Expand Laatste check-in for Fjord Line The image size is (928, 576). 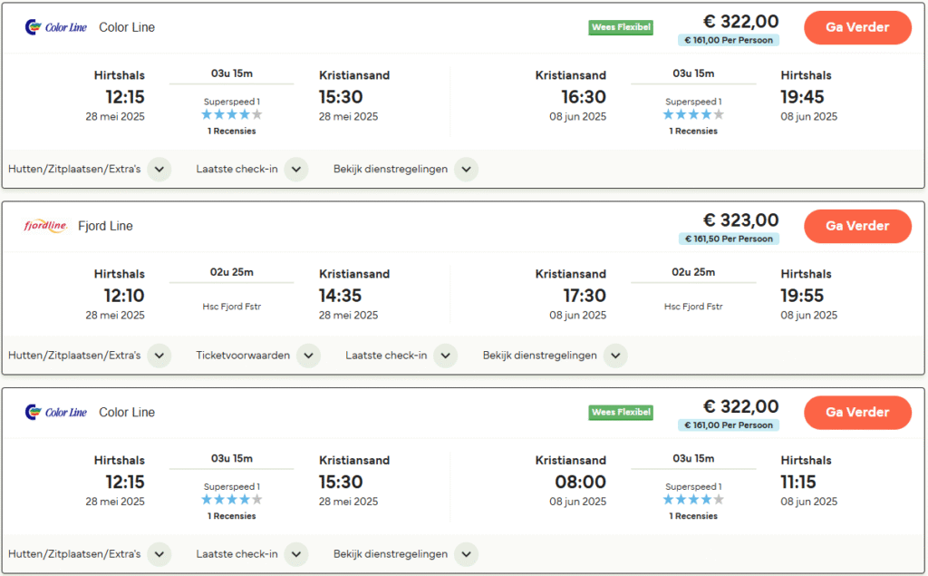pyautogui.click(x=445, y=356)
